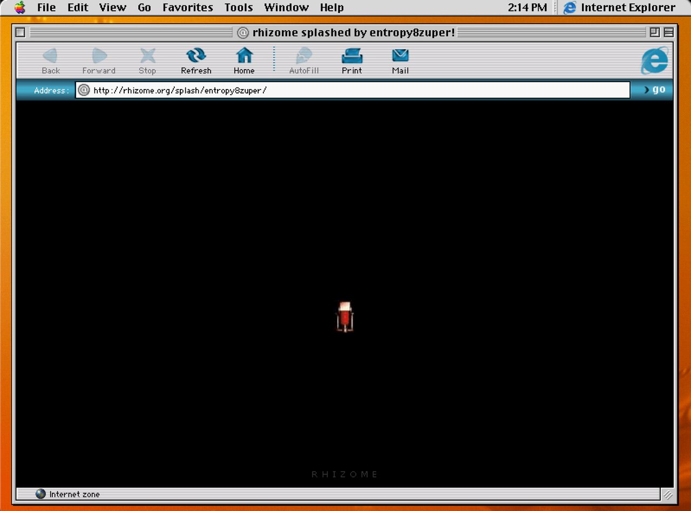Click the window close box in title bar
This screenshot has height=511, width=691.
[21, 32]
